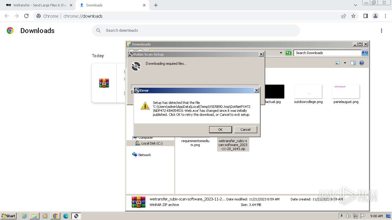Screen dimensions: 392x220
Task: Select the outdoorcollege.png thumbnail
Action: 308,92
